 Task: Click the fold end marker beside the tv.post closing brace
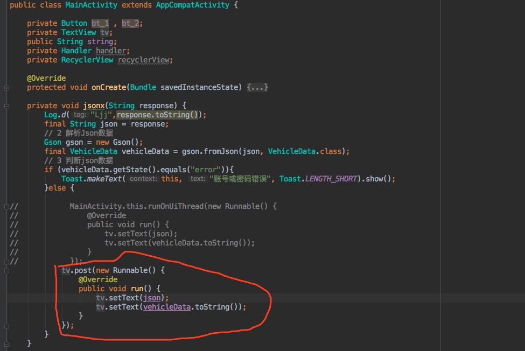(6, 325)
